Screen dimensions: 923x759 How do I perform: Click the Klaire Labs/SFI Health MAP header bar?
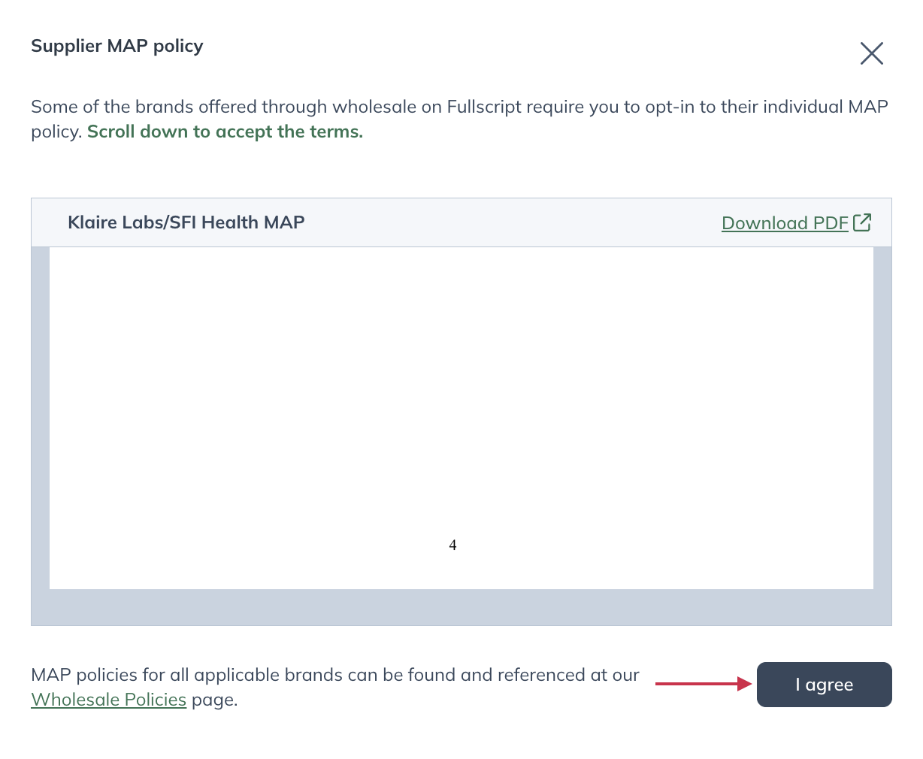tap(186, 222)
